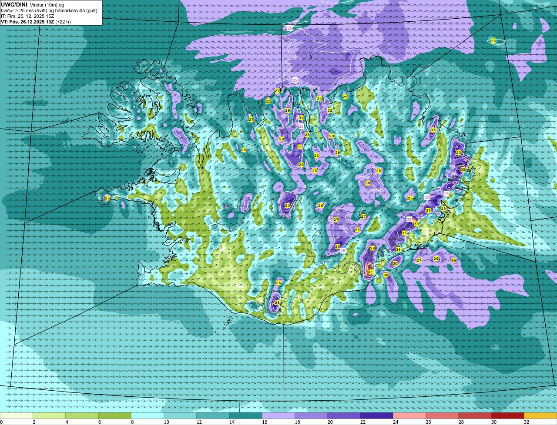The image size is (557, 425).
Task: Pick the 10–12 m/s legend color swatch
Action: pos(180,415)
